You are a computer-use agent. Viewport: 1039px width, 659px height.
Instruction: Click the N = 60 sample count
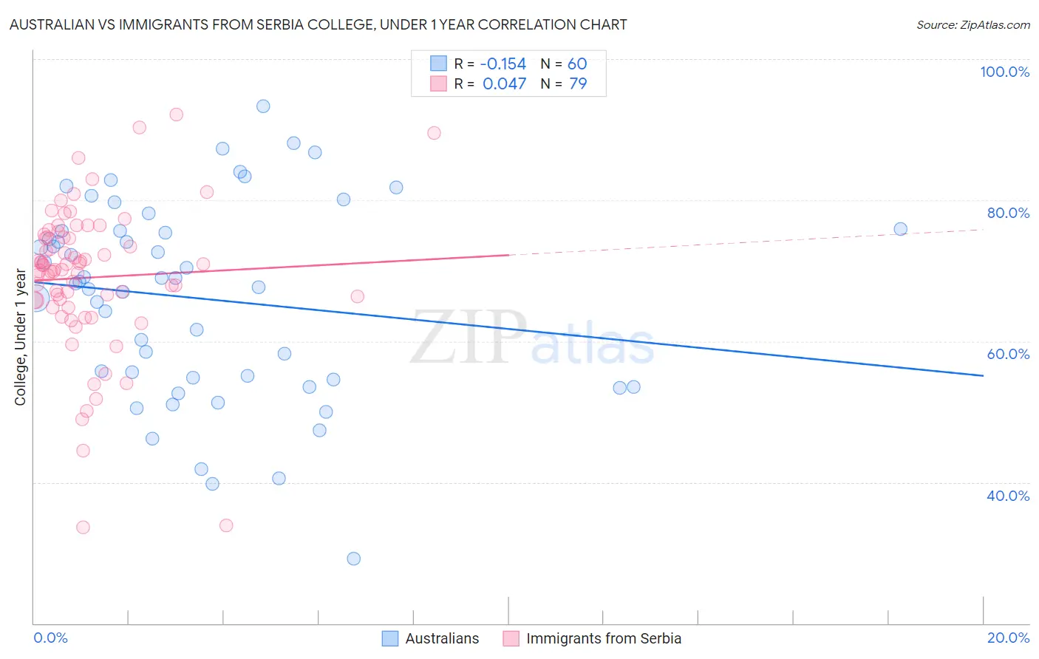tap(564, 64)
